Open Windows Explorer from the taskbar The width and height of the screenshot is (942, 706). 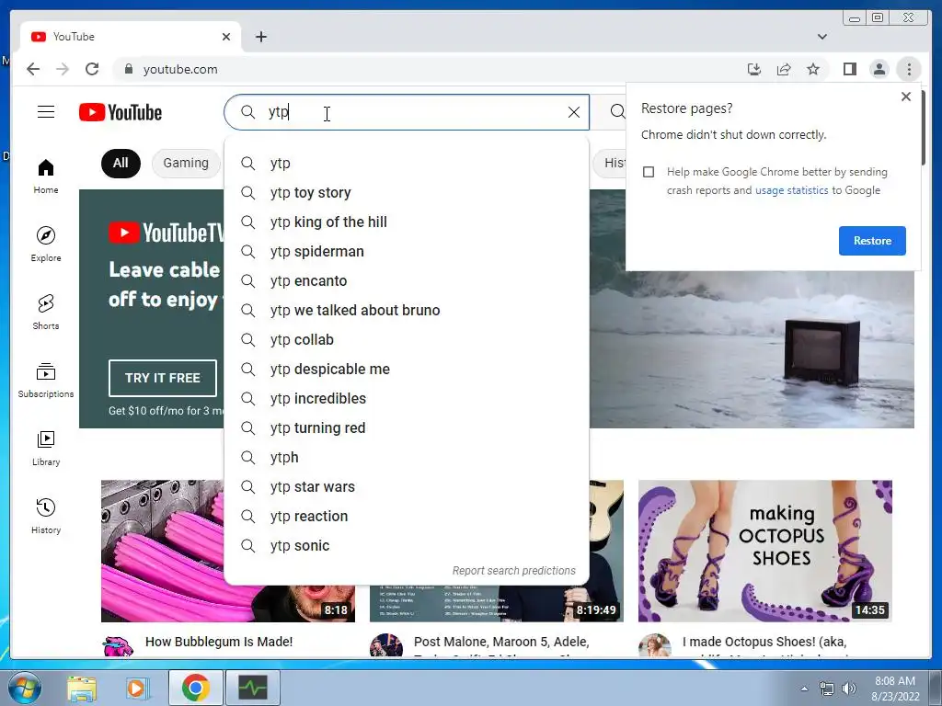81,688
